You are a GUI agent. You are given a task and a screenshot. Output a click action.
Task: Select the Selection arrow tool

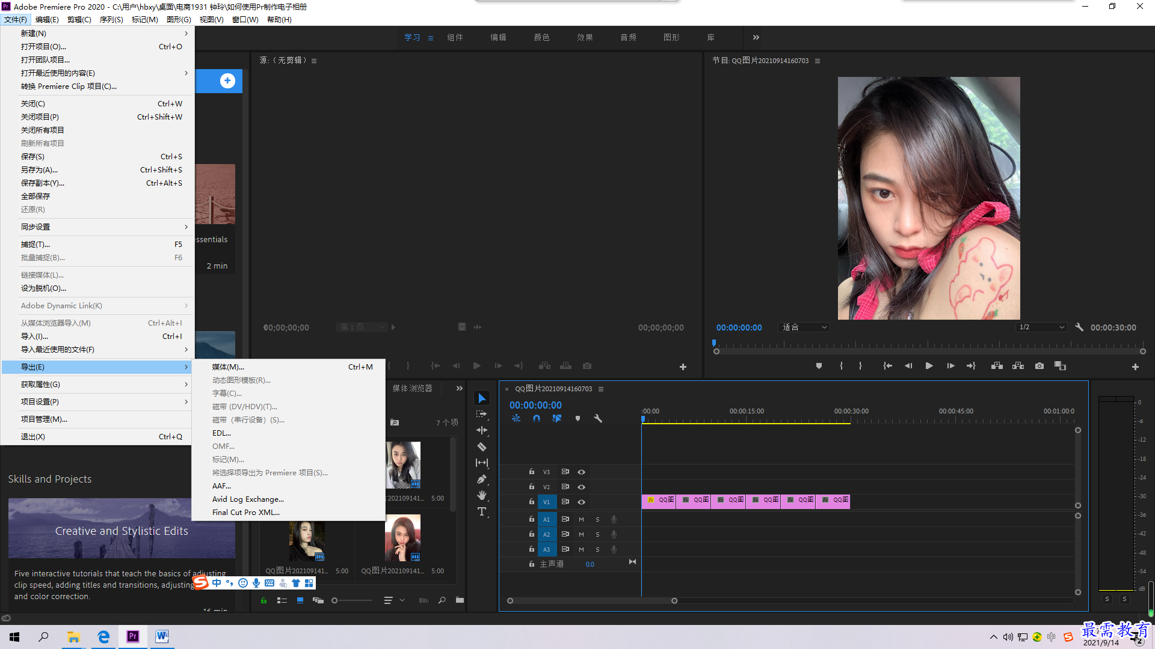[x=482, y=398]
